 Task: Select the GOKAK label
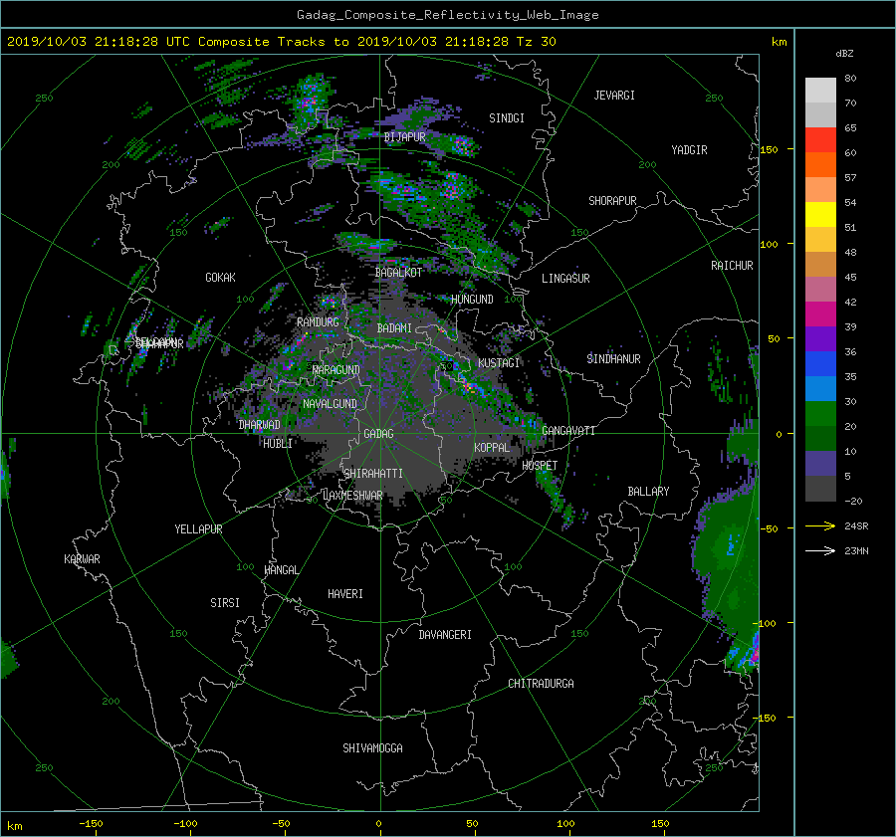point(220,278)
